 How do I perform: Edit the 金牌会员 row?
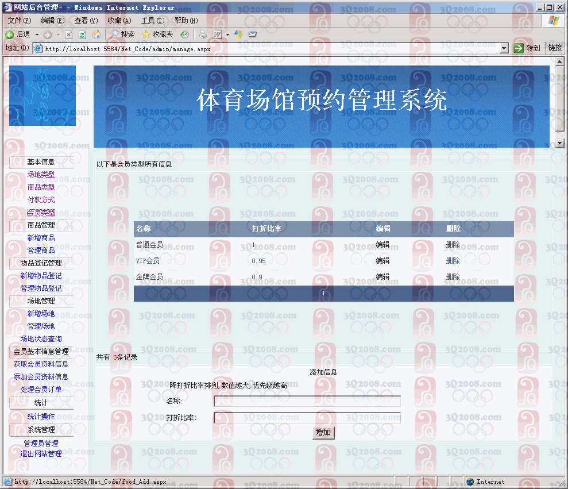point(382,277)
